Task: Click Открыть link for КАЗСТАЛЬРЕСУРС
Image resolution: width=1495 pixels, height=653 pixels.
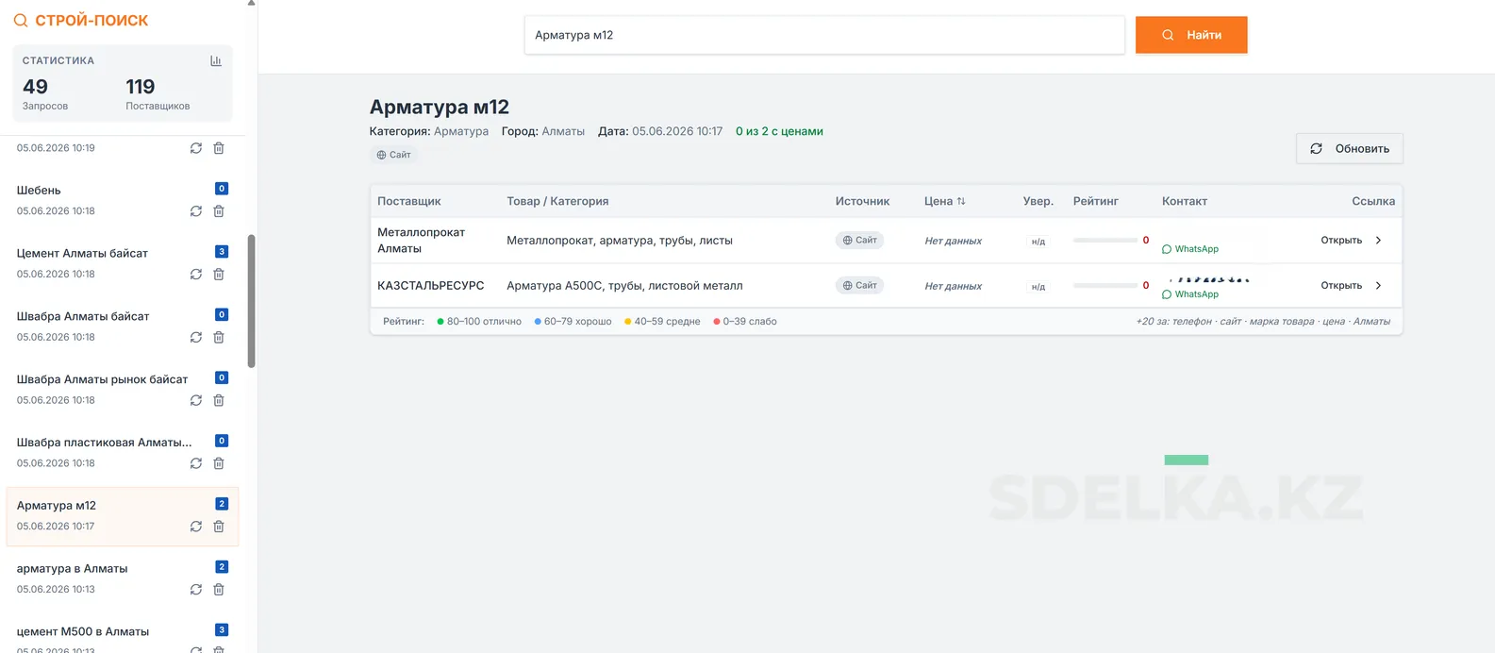Action: pyautogui.click(x=1341, y=286)
